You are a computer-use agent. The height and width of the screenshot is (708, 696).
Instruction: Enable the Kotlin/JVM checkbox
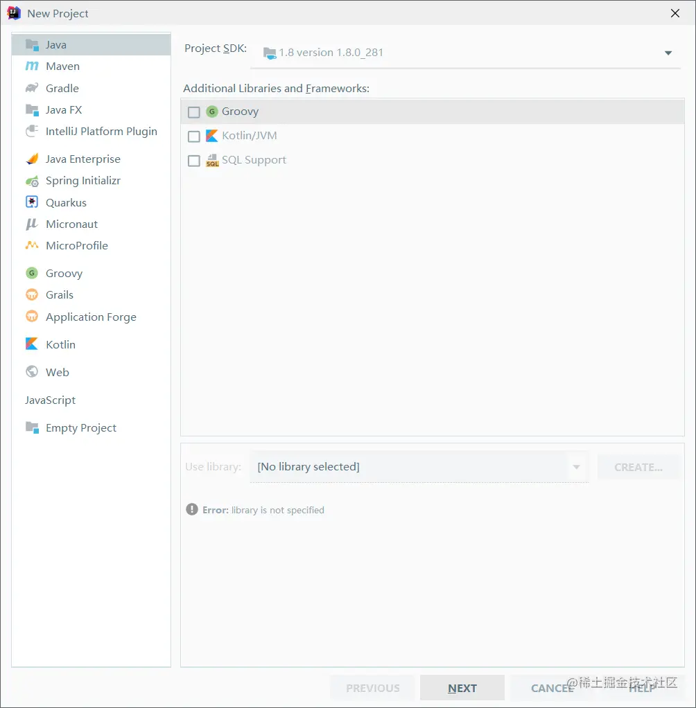(x=194, y=136)
